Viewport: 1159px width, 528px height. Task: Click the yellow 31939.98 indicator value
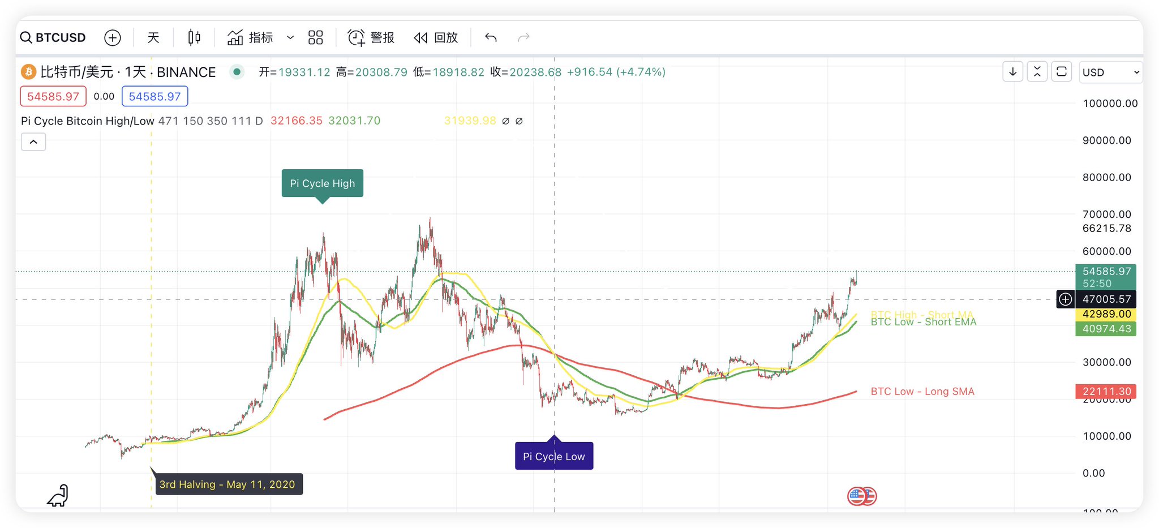470,121
